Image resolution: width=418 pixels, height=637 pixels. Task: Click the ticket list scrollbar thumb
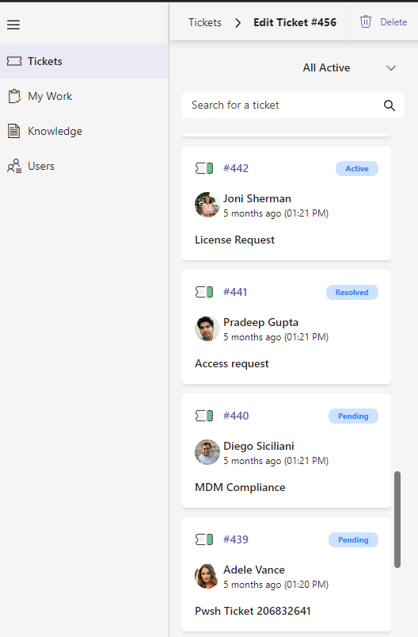(397, 519)
